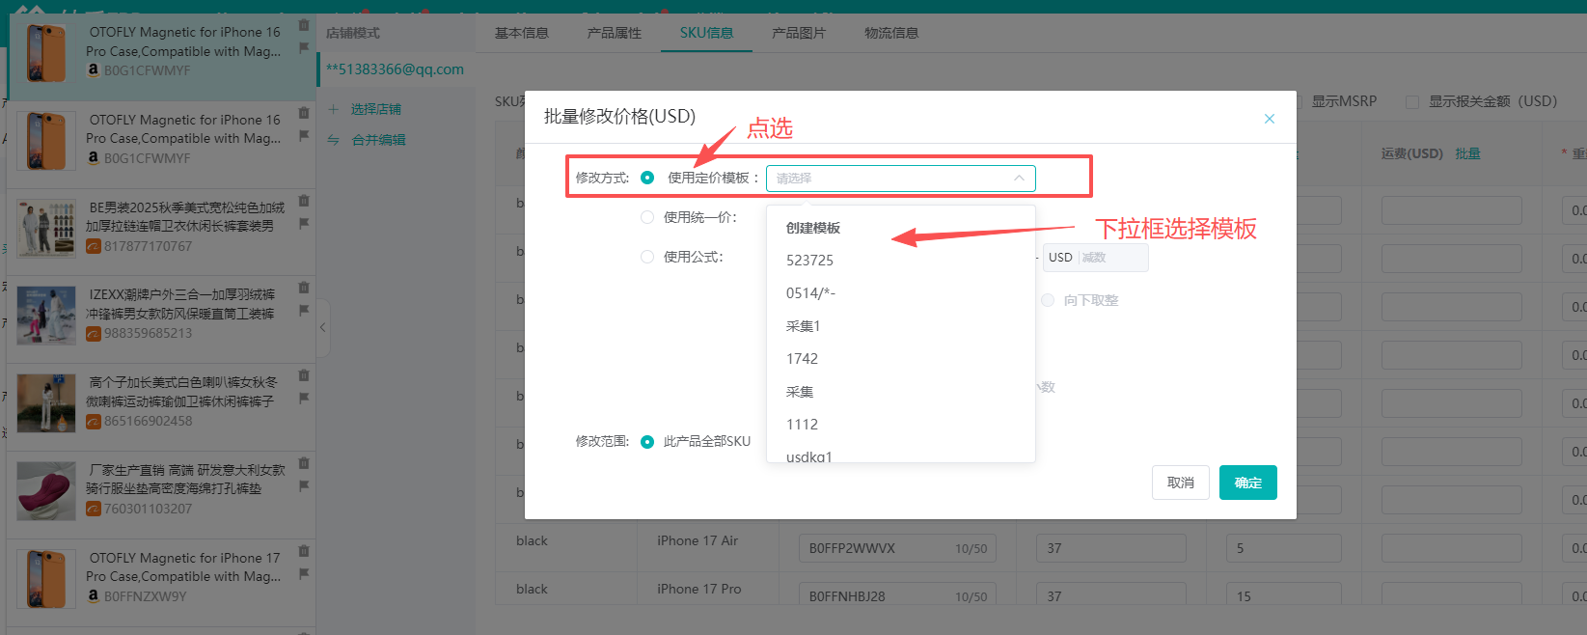This screenshot has width=1587, height=635.
Task: Click flag icon on IZEXX潮牌 product
Action: tap(304, 311)
